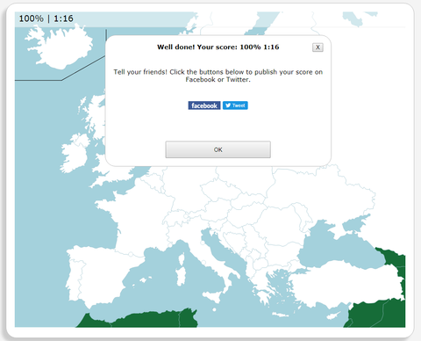Click the 'Tell your friends!' message text
421x341 pixels.
(x=218, y=76)
